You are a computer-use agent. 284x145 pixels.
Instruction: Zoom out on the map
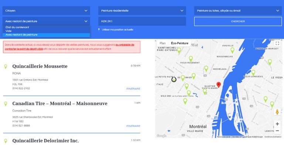pos(277,131)
